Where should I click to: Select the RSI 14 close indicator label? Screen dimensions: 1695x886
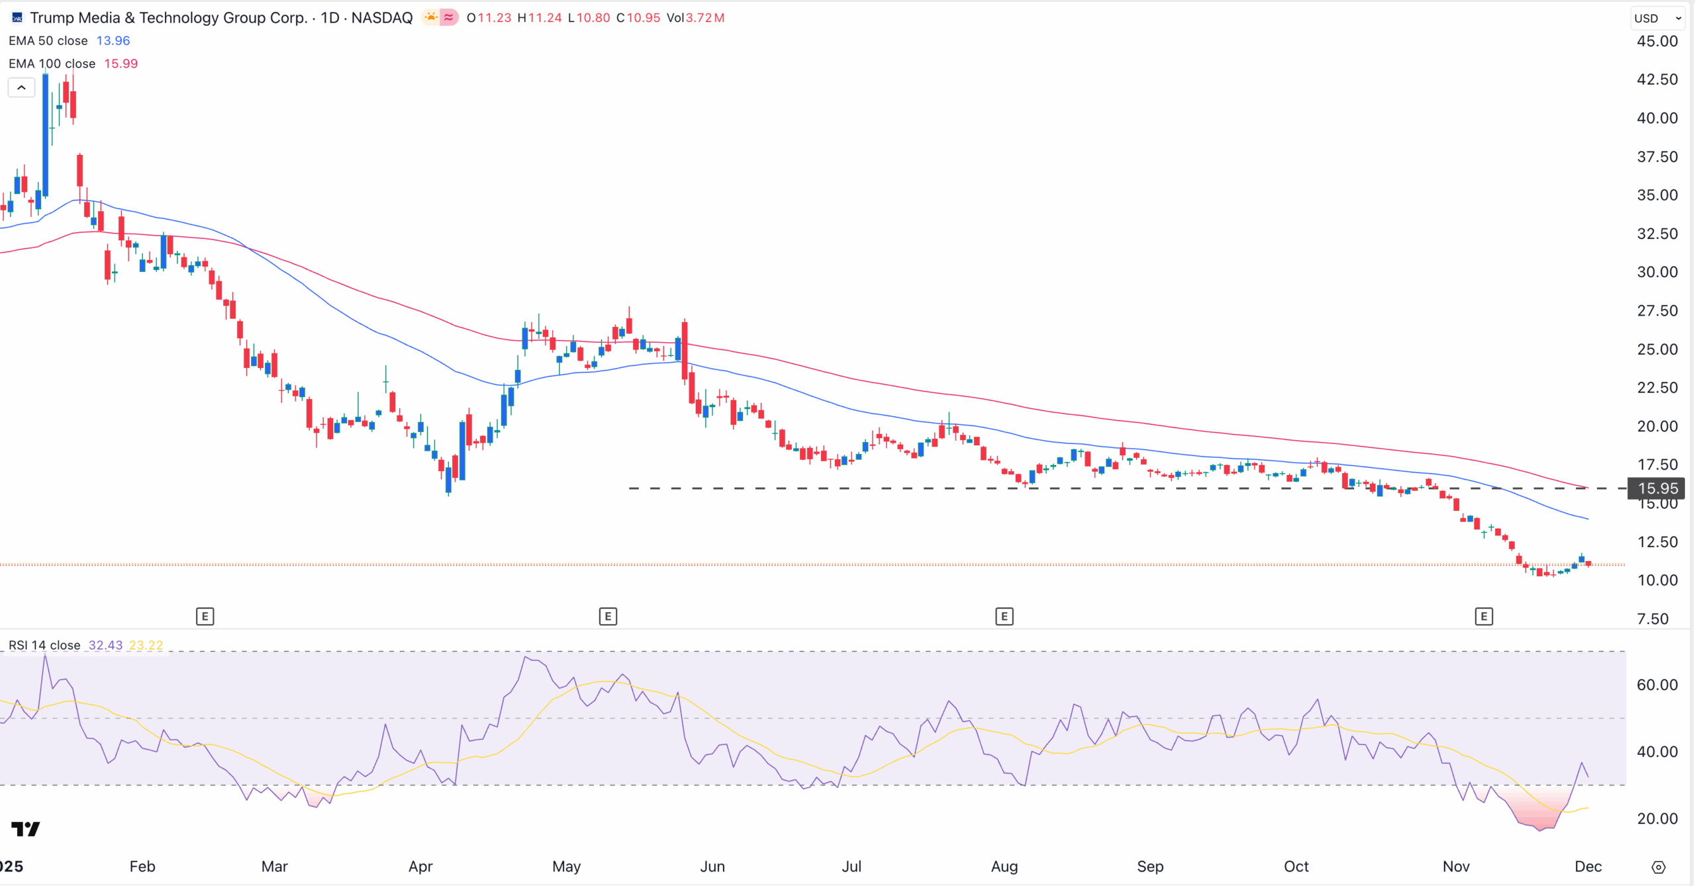coord(44,645)
